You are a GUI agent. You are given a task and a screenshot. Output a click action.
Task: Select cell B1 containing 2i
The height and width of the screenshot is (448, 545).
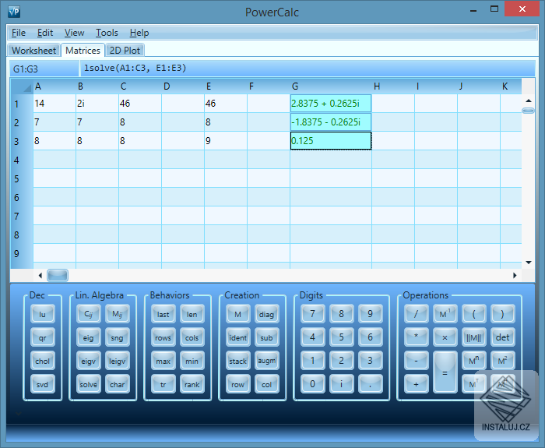(x=97, y=104)
